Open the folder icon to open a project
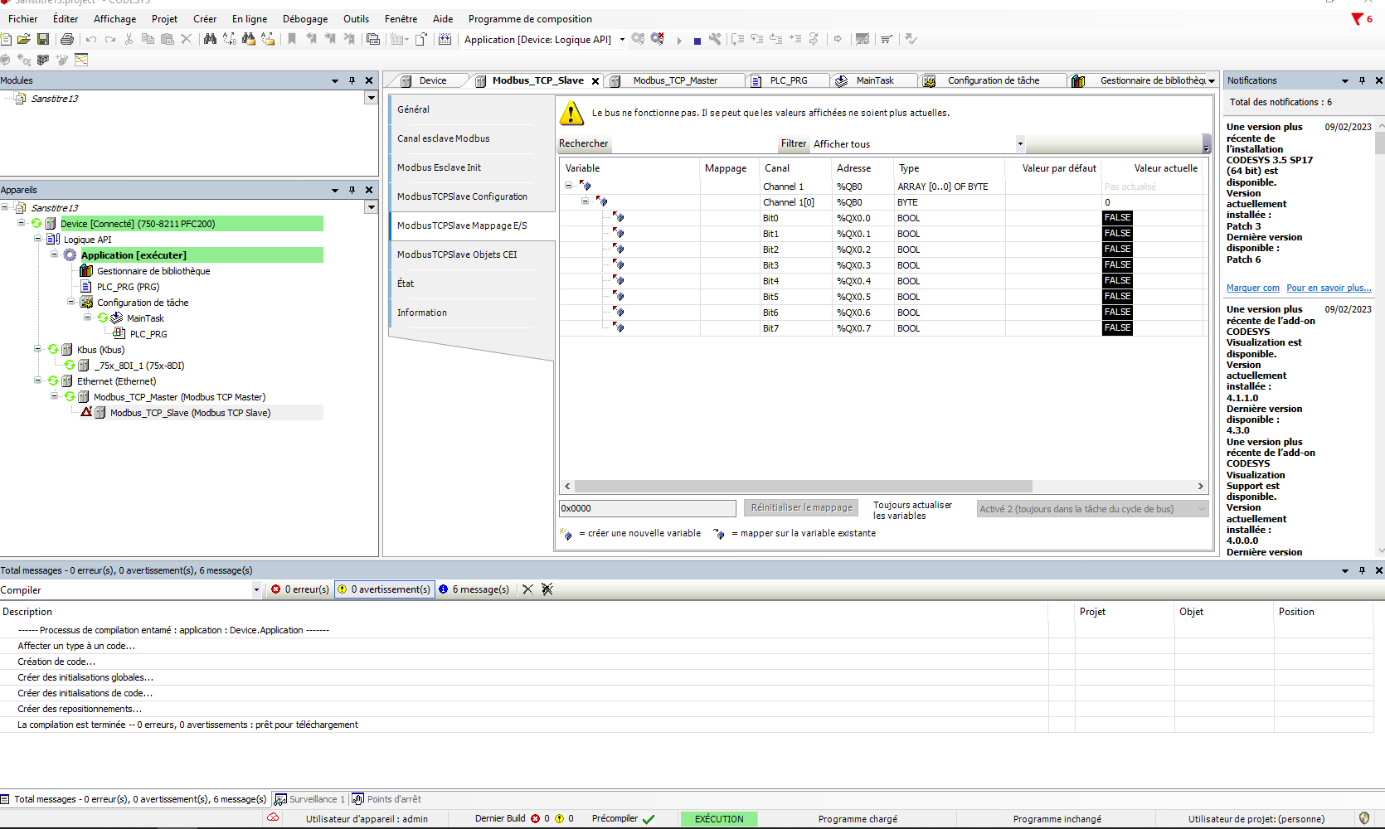The width and height of the screenshot is (1385, 829). click(24, 39)
